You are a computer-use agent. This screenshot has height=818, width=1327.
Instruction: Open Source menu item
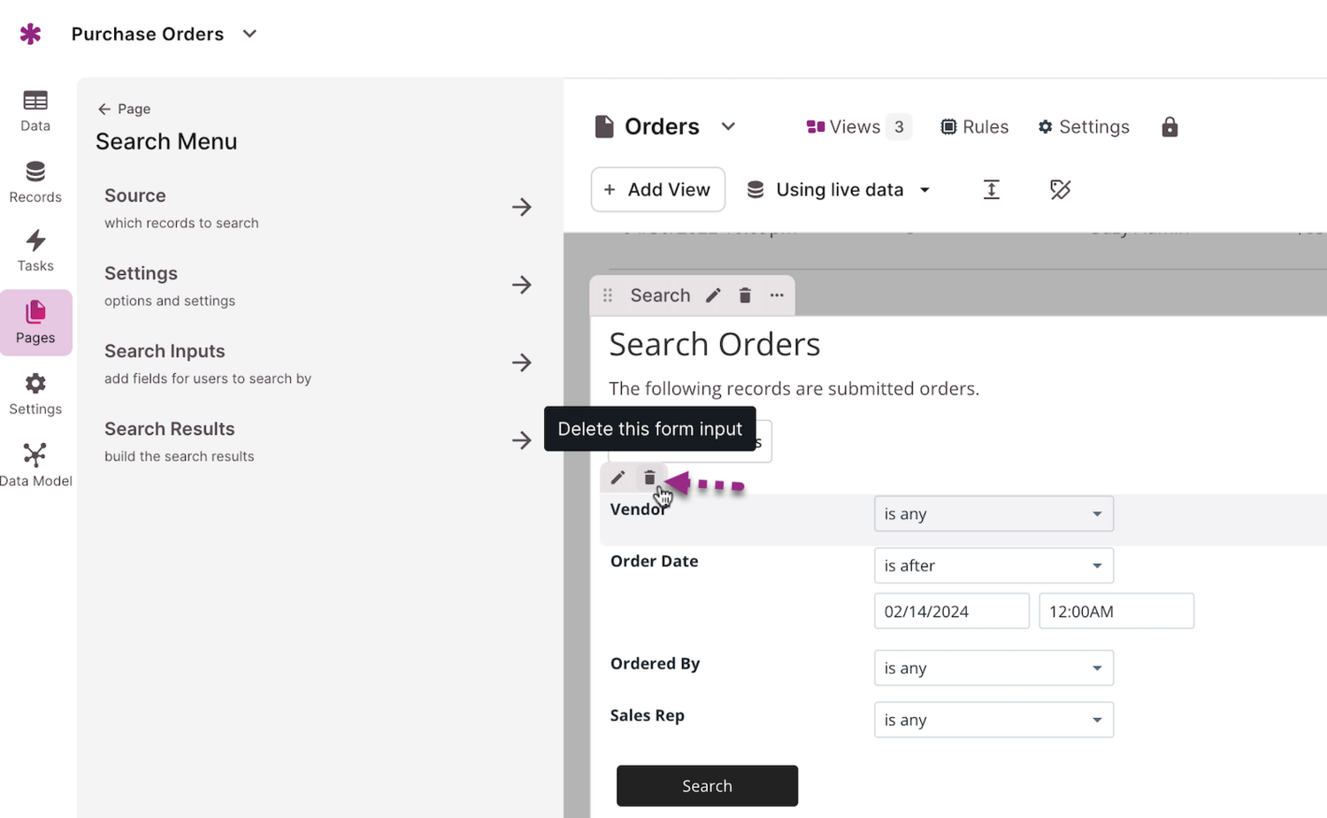pos(318,207)
